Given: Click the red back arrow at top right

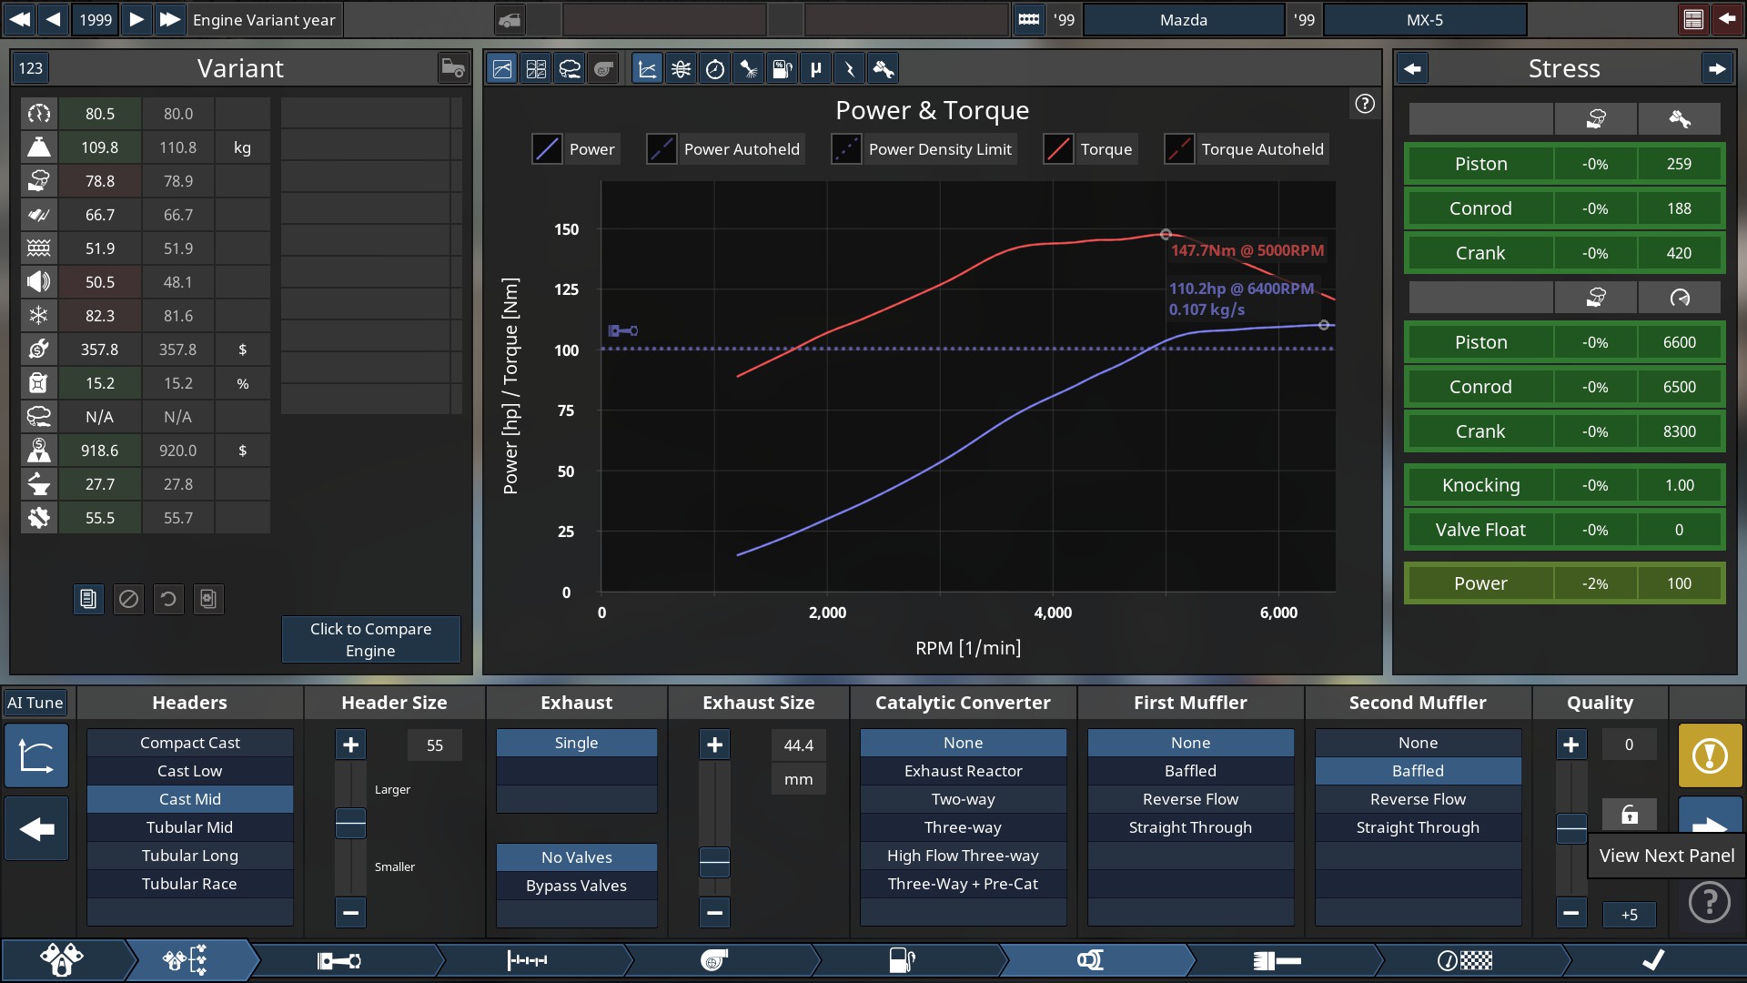Looking at the screenshot, I should point(1727,19).
